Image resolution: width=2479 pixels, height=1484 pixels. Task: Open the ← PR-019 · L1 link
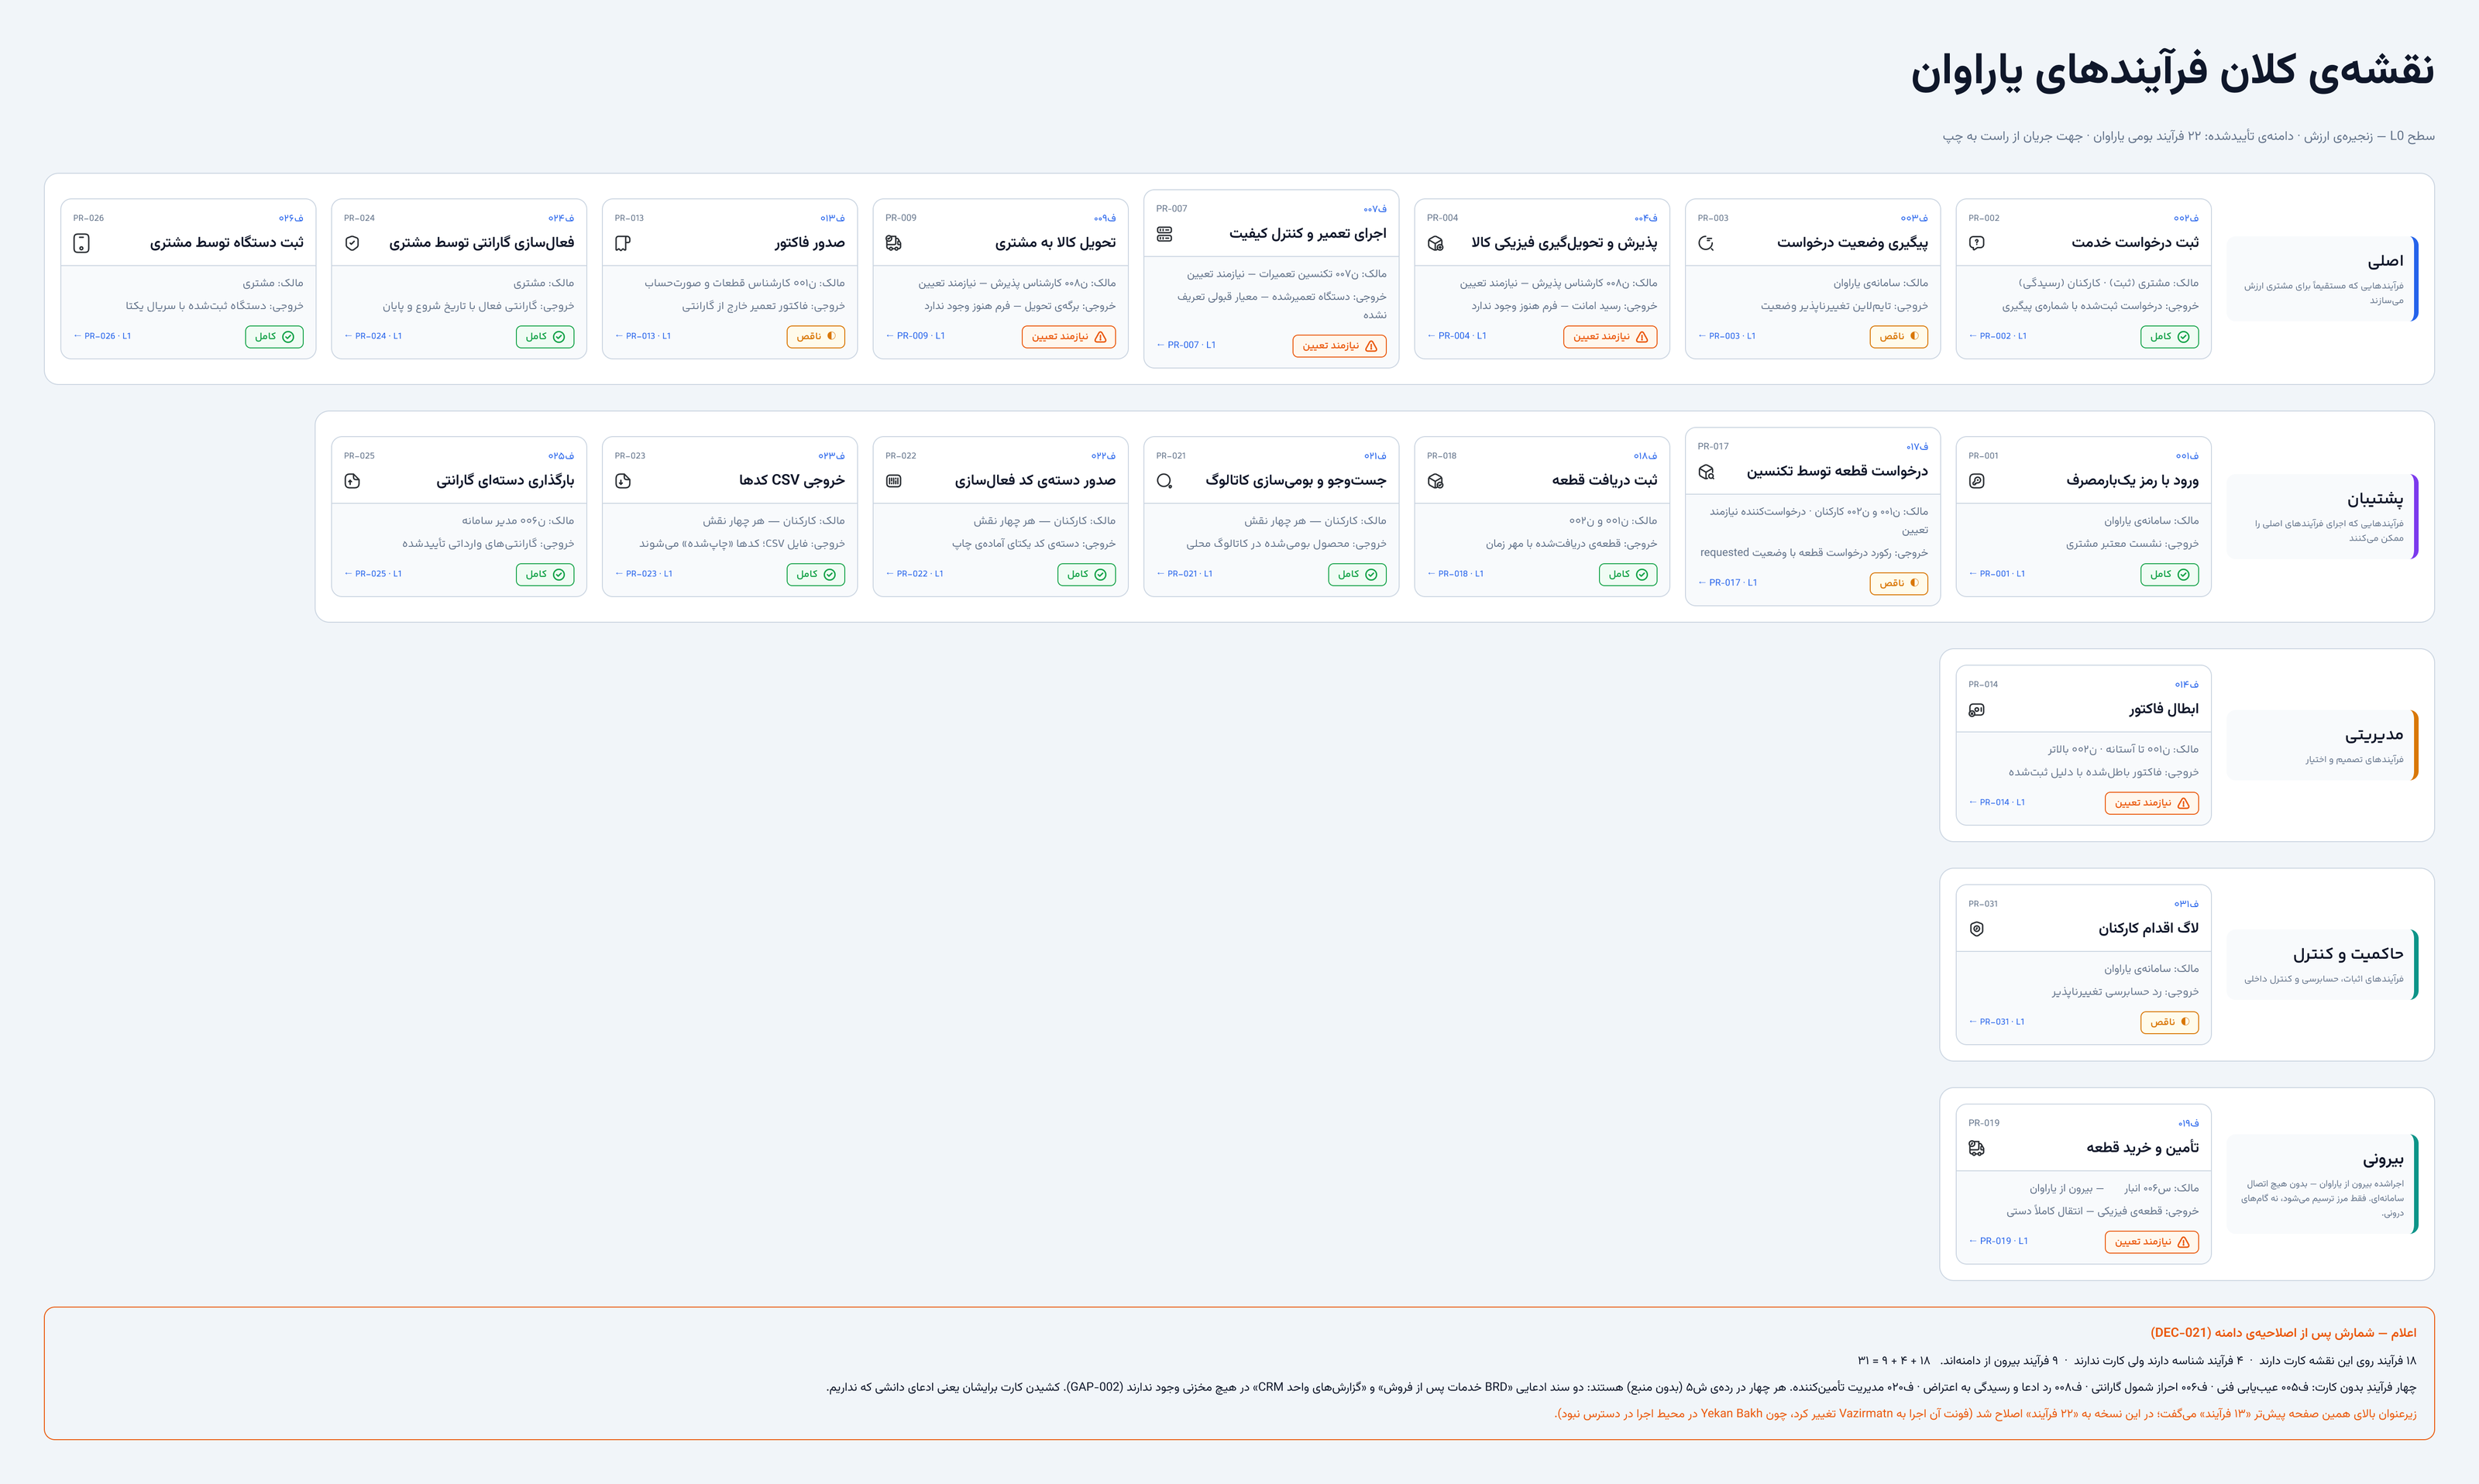click(x=1998, y=1241)
